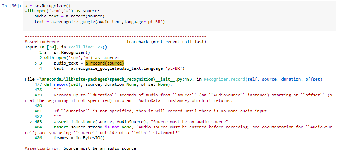Click the assert isinstance(source, AudioSource) line
337x157 pixels.
point(141,122)
